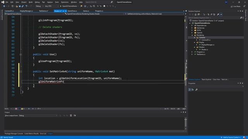Image resolution: width=248 pixels, height=139 pixels.
Task: Click the Undo toolbar icon
Action: [x=26, y=6]
